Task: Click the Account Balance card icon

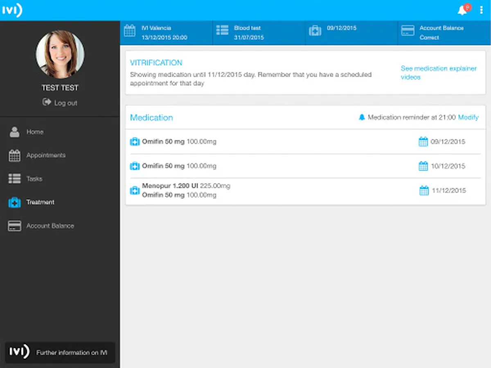Action: [14, 225]
